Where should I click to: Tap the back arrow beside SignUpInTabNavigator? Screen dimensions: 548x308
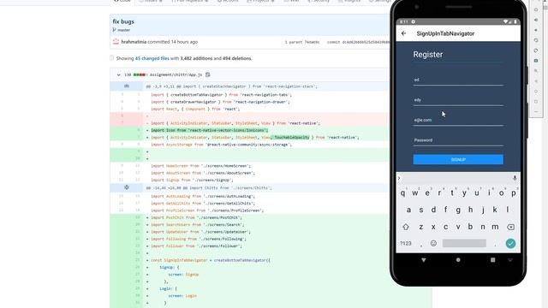(x=403, y=33)
